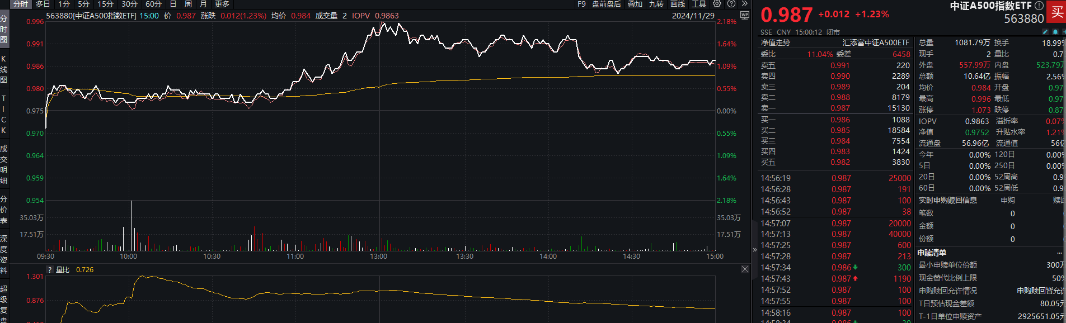The image size is (1066, 323).
Task: Open the chart settings gear icon
Action: (x=717, y=4)
